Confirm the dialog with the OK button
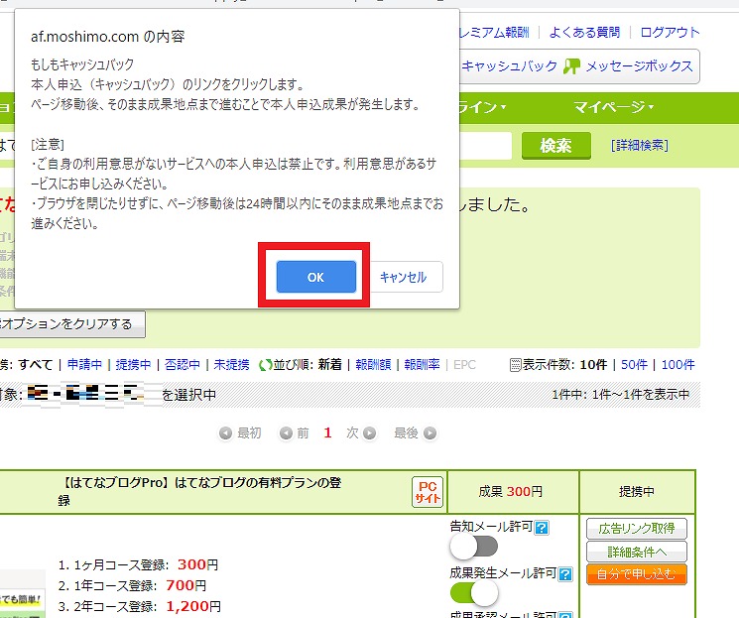This screenshot has height=618, width=739. tap(315, 277)
